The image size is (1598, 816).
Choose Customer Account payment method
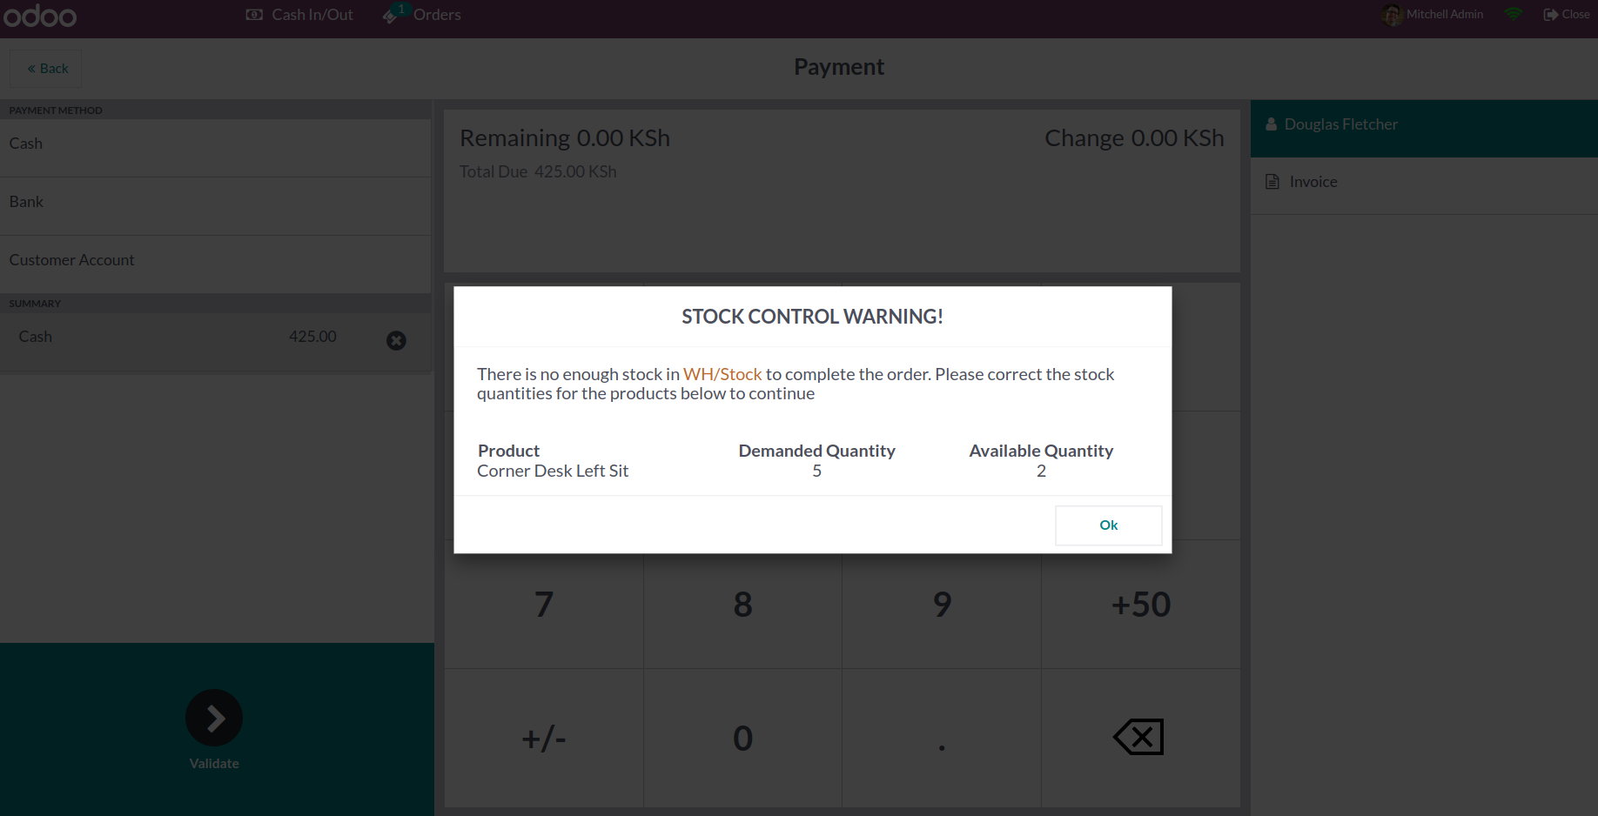(215, 260)
